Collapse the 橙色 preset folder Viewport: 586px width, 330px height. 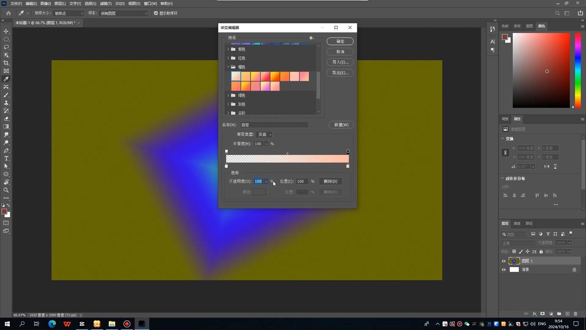click(x=228, y=67)
